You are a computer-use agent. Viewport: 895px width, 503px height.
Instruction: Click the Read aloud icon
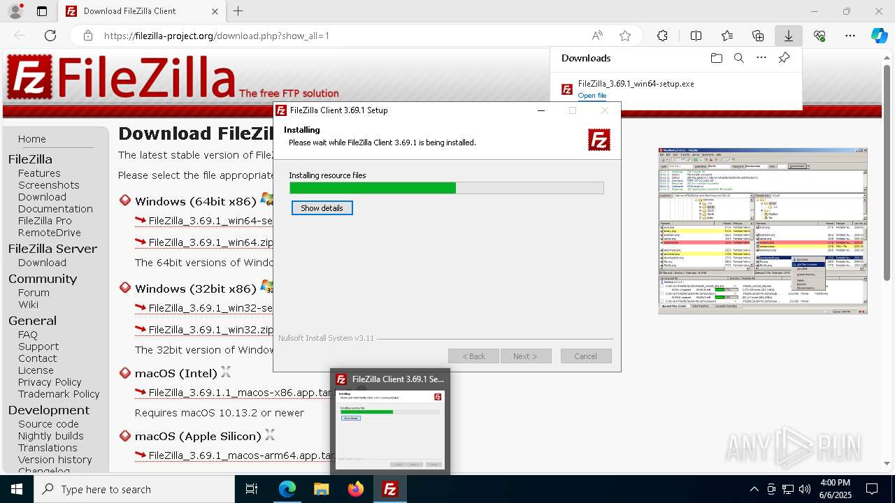(x=597, y=36)
